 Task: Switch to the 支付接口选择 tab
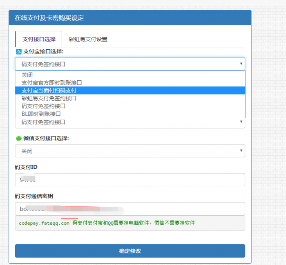39,39
